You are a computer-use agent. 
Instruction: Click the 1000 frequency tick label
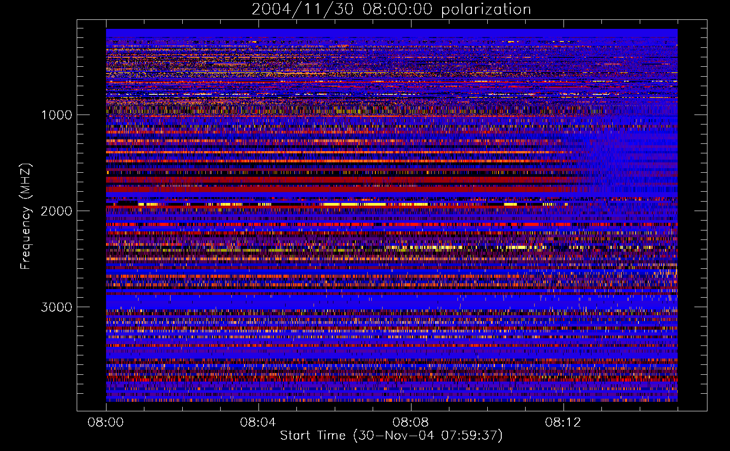click(x=57, y=115)
